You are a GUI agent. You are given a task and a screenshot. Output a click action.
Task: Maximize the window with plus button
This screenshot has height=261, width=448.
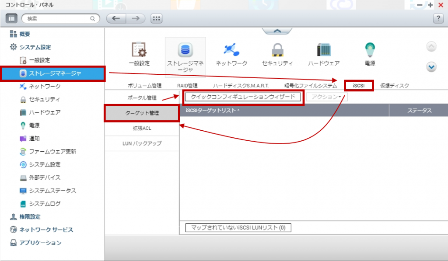pyautogui.click(x=430, y=5)
